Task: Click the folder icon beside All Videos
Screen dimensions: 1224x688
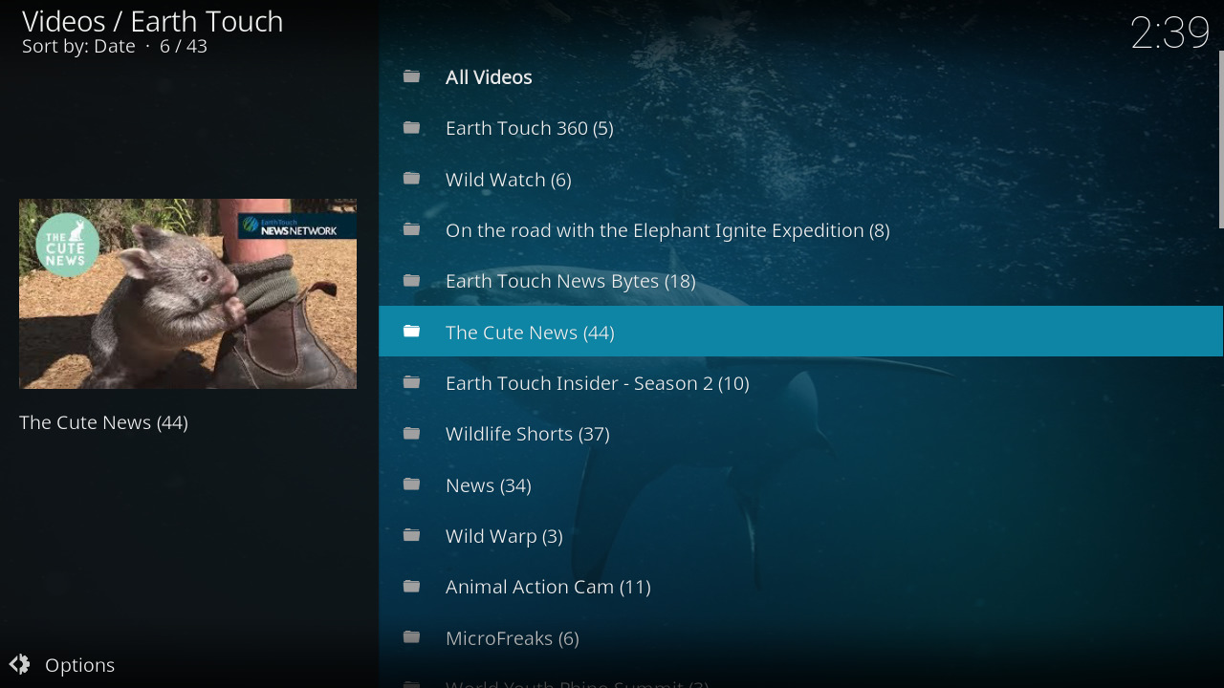Action: 412,76
